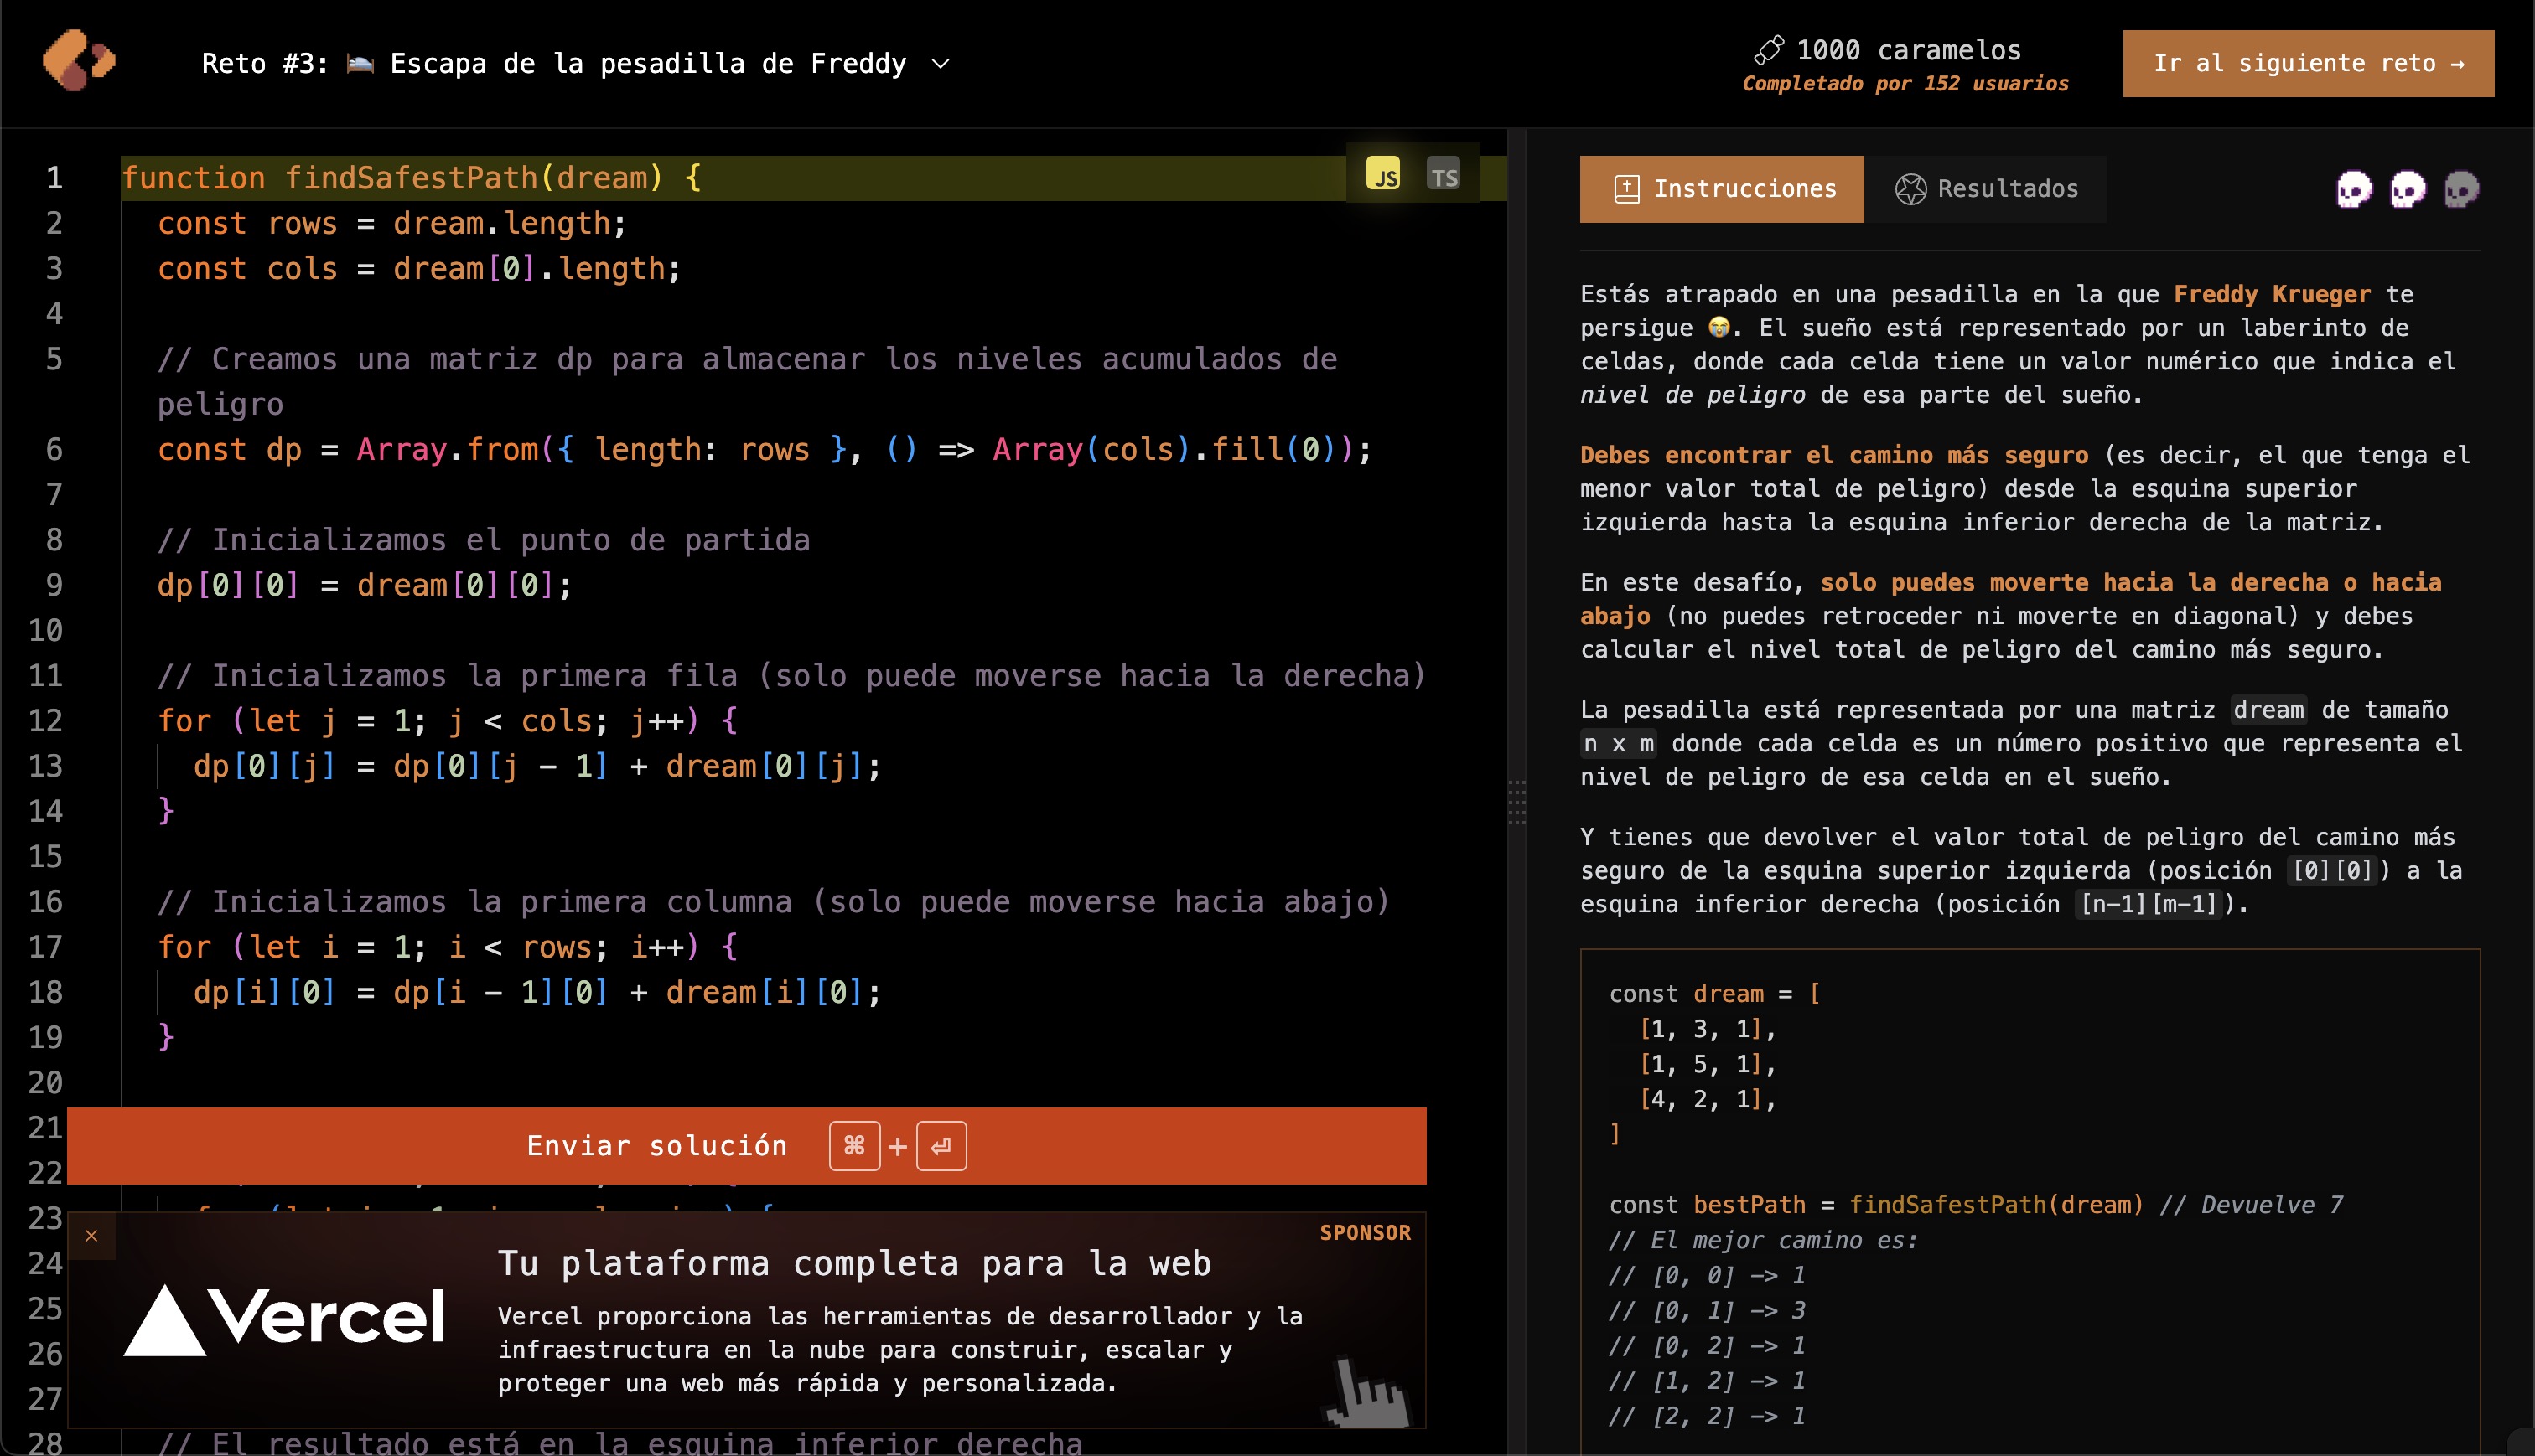The width and height of the screenshot is (2535, 1456).
Task: Click the document icon on the Instrucciones tab
Action: click(1630, 188)
